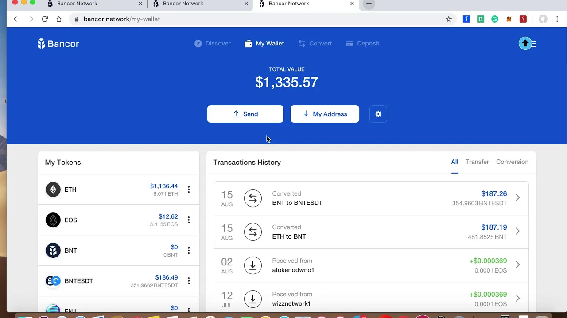Open the hamburger menu in header

point(533,44)
